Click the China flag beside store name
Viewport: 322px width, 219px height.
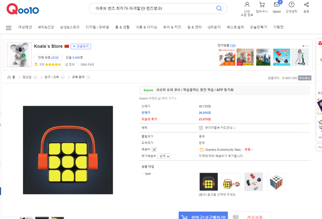click(66, 46)
